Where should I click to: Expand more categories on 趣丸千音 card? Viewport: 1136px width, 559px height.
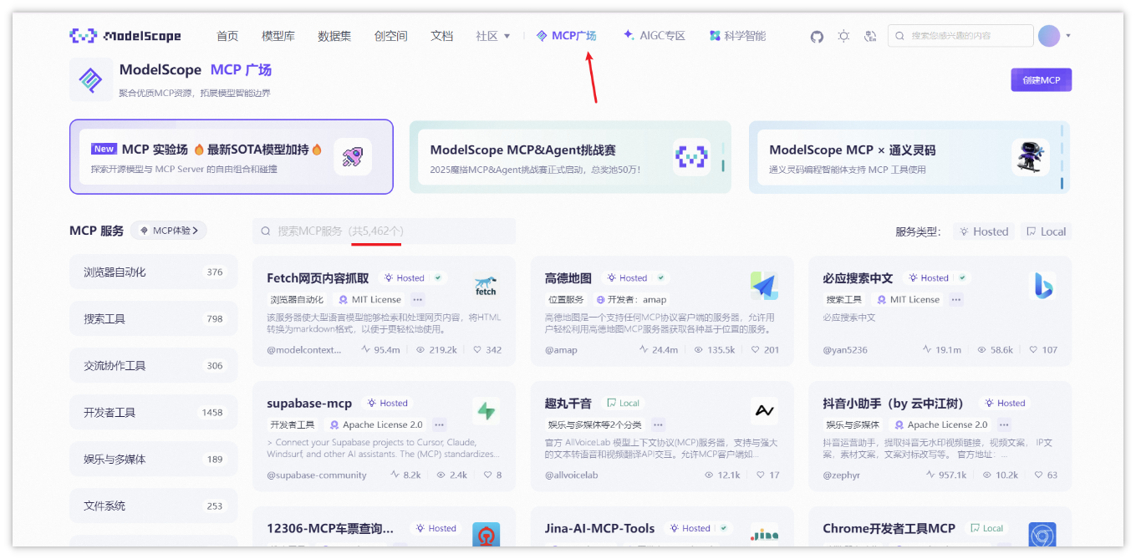659,424
